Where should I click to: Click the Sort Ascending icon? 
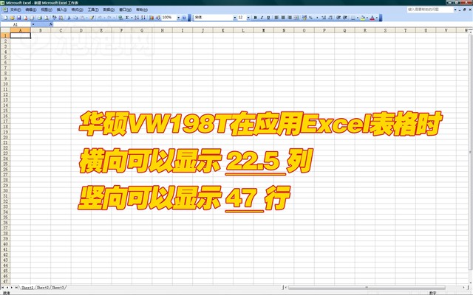point(137,18)
